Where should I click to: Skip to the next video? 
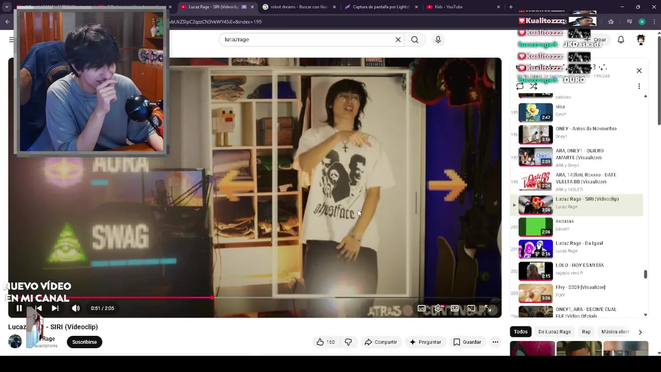click(55, 308)
